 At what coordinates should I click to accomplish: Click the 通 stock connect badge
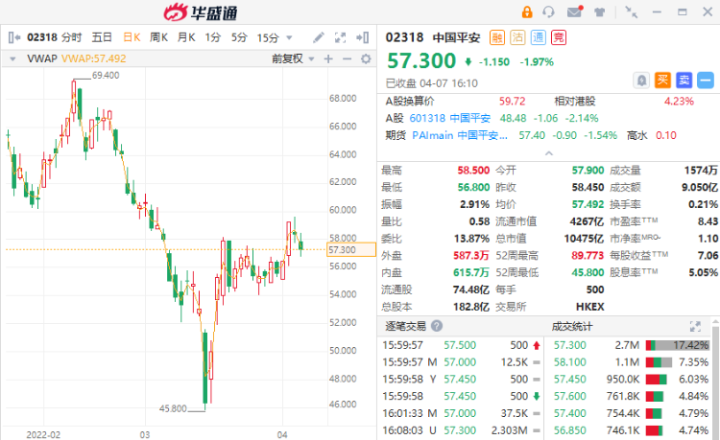coord(539,37)
